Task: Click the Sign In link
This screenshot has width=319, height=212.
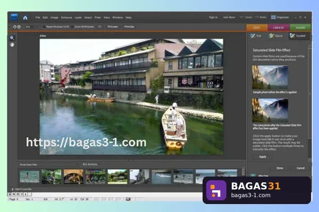Action: 213,17
